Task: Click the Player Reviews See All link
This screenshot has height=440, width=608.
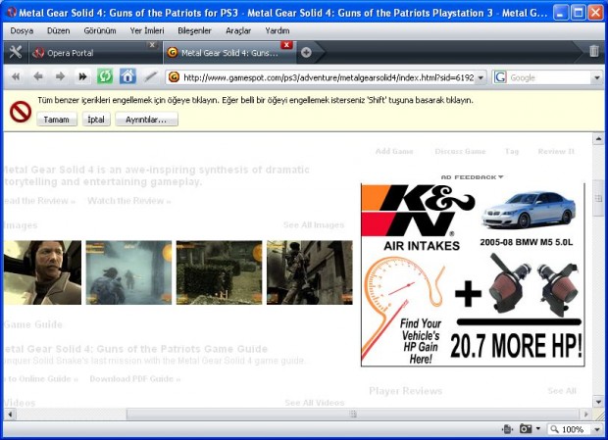Action: [562, 391]
